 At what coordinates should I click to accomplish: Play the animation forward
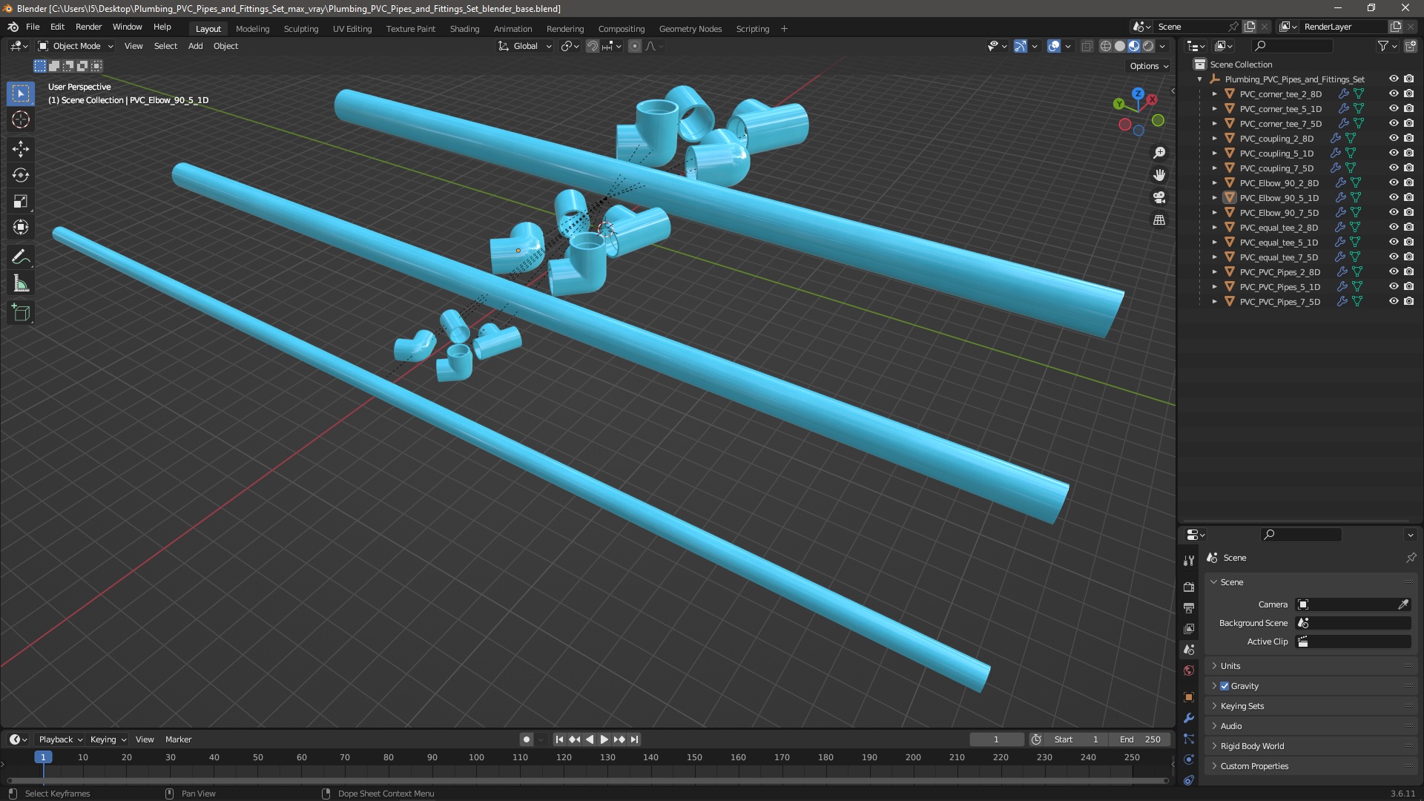[x=604, y=739]
